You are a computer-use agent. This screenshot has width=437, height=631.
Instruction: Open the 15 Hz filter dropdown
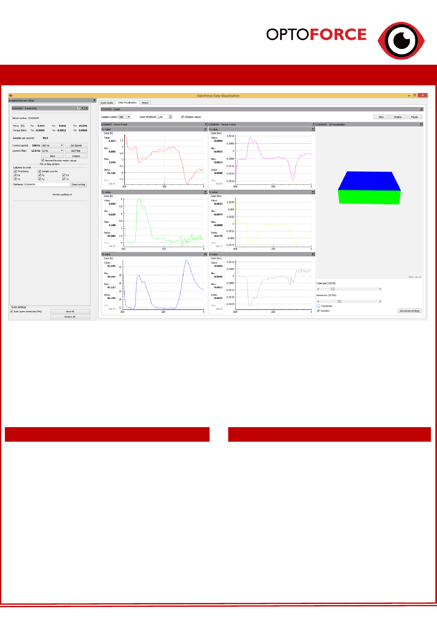click(53, 150)
